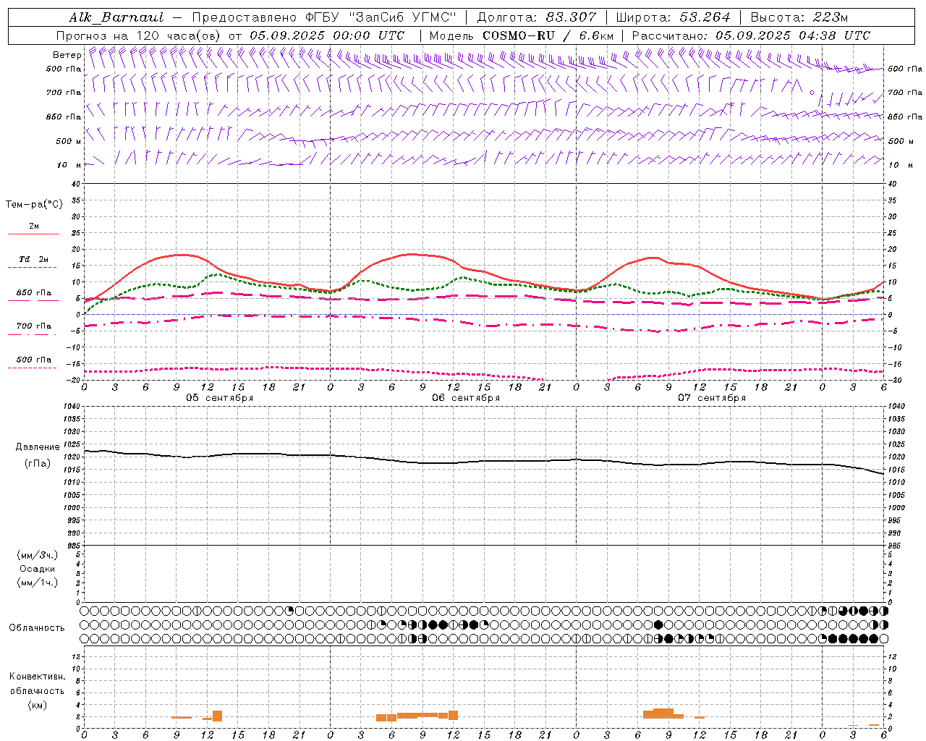The height and width of the screenshot is (741, 926).
Task: Click the wind panel label Ветер
Action: click(x=67, y=55)
